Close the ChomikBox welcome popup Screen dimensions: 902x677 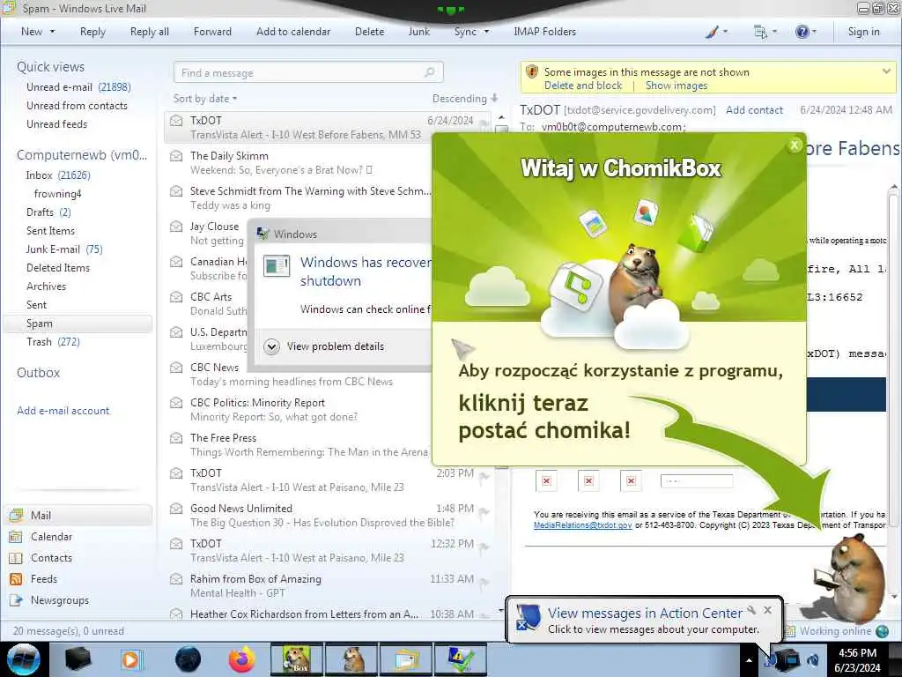795,145
